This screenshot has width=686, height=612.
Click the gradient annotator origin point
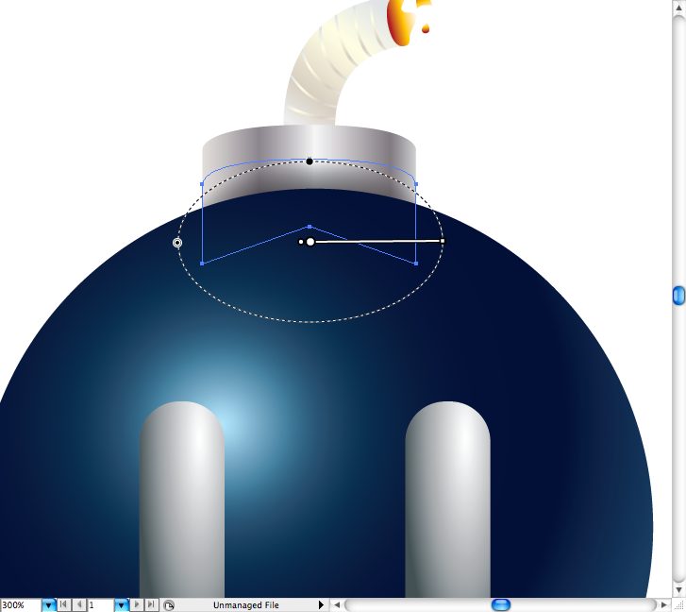tap(310, 242)
